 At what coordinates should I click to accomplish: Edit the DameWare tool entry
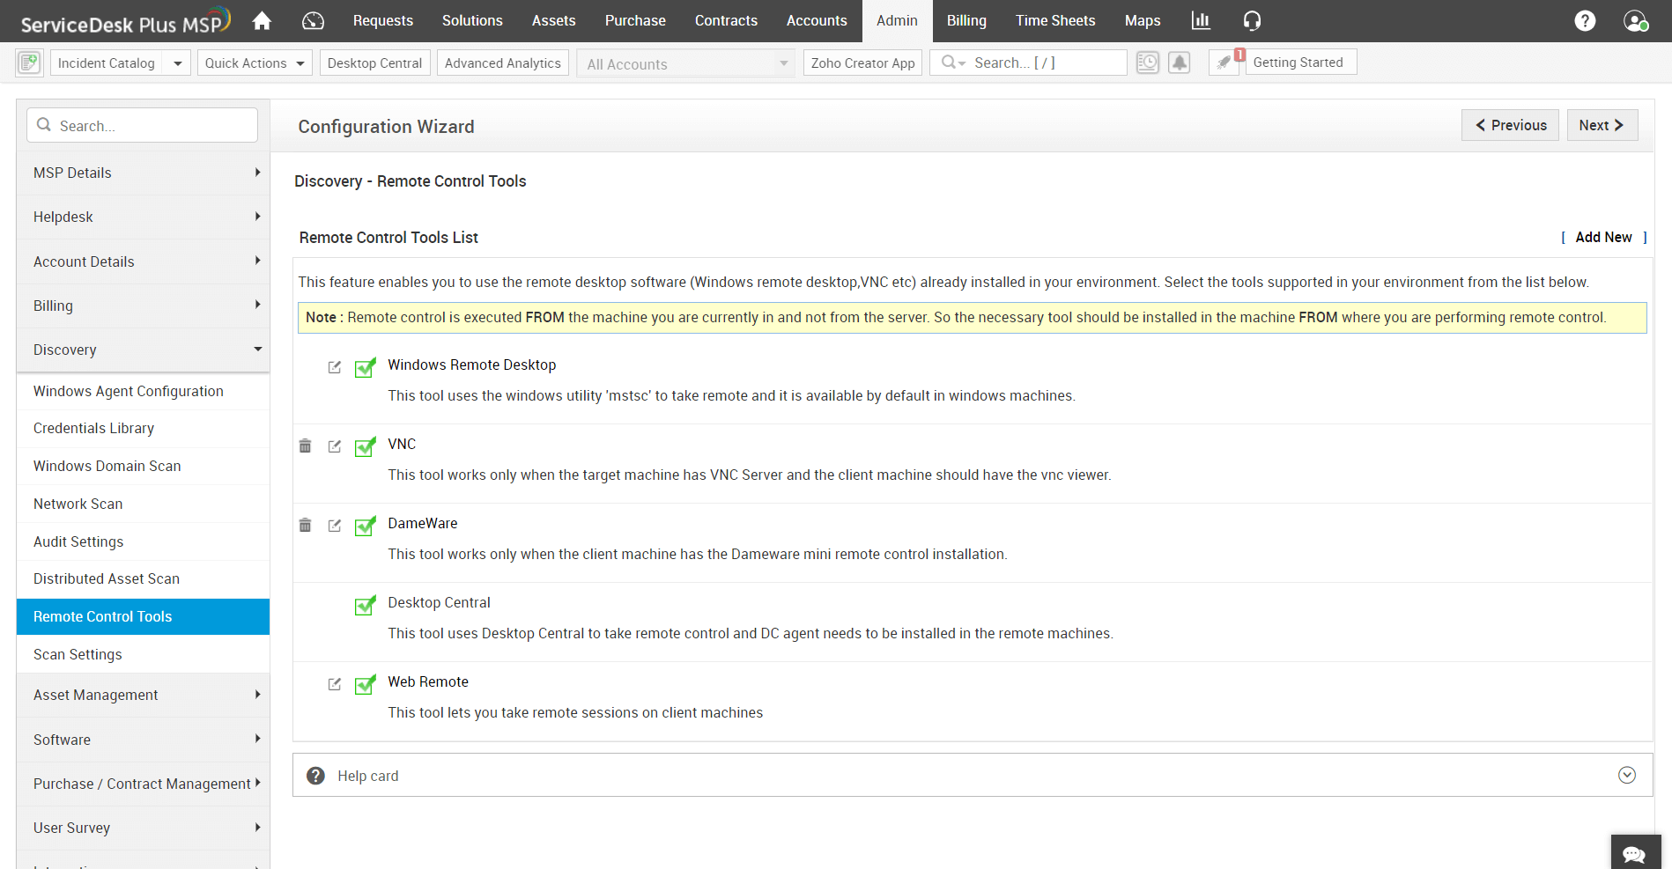pos(335,526)
